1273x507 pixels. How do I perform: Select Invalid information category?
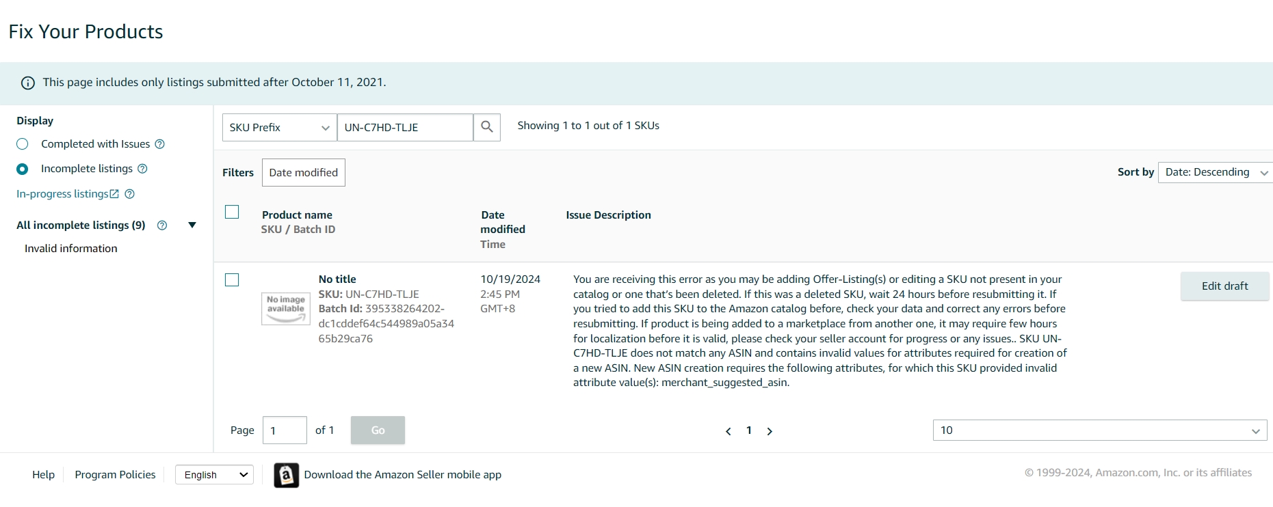point(71,249)
